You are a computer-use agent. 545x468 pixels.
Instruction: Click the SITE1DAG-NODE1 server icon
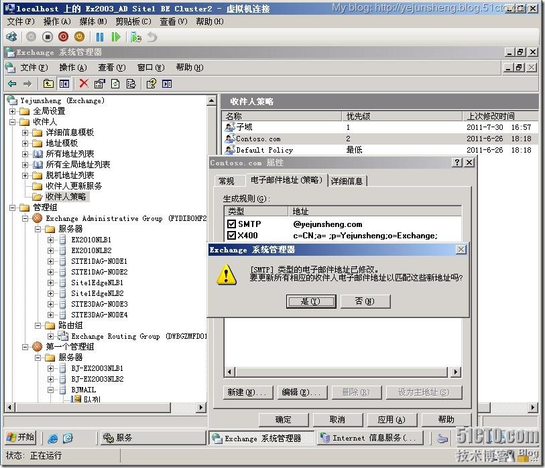[63, 261]
